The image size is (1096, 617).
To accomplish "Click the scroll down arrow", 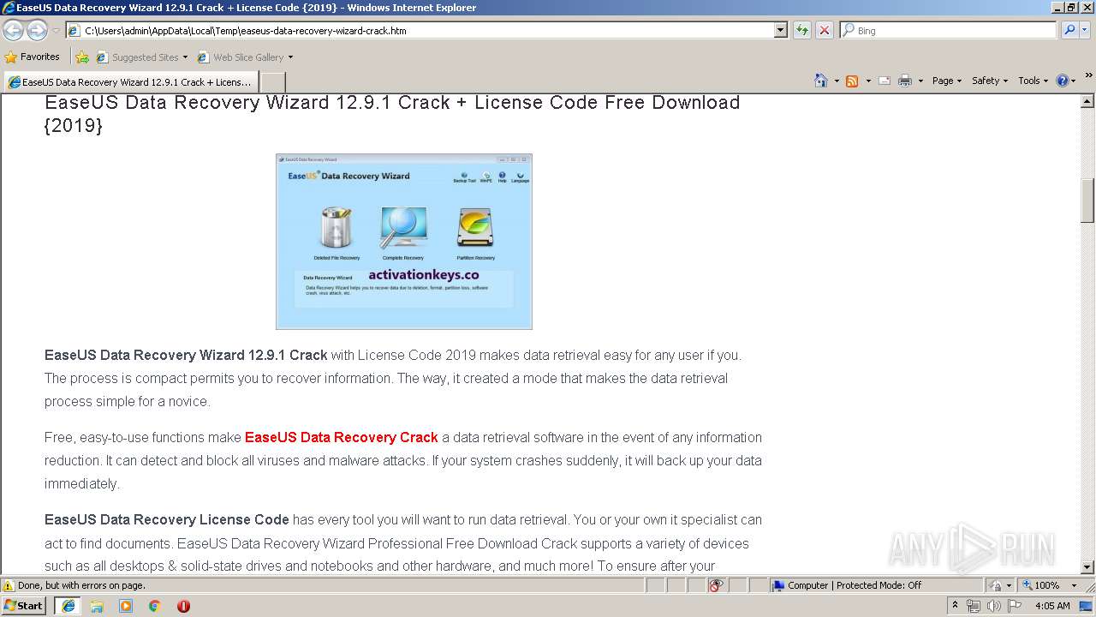I will click(x=1087, y=567).
